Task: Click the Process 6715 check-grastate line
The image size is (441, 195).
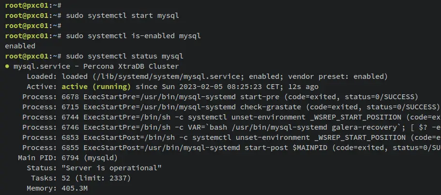Action: [x=231, y=107]
